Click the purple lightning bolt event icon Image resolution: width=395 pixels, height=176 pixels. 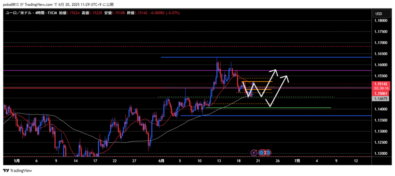tap(254, 153)
